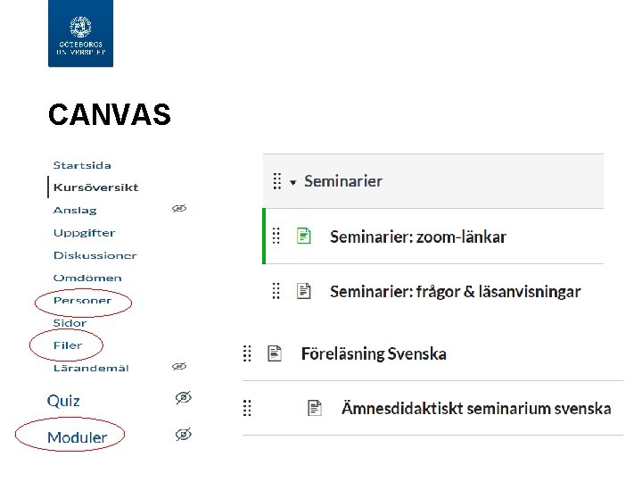Image resolution: width=642 pixels, height=482 pixels.
Task: Open the Moduler navigation link
Action: click(x=77, y=437)
